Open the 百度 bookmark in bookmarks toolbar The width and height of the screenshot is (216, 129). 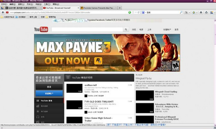pos(42,17)
